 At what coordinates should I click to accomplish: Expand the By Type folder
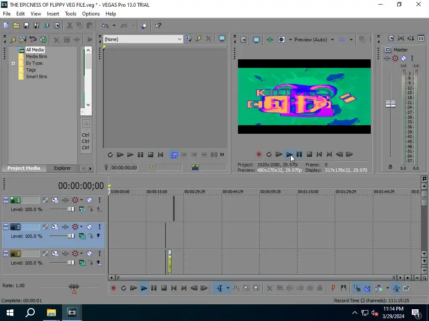(13, 64)
